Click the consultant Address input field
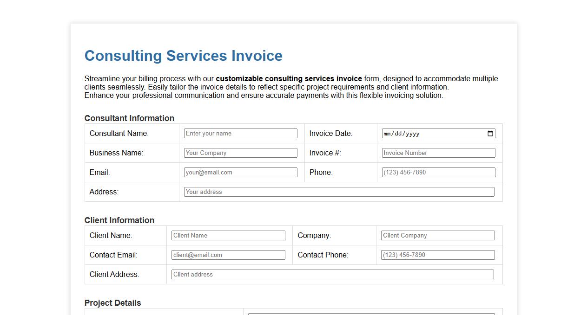 tap(339, 192)
